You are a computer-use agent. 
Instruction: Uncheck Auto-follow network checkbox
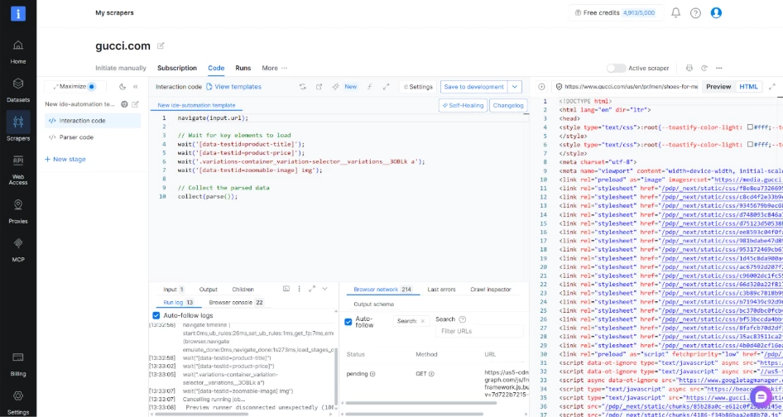point(348,322)
